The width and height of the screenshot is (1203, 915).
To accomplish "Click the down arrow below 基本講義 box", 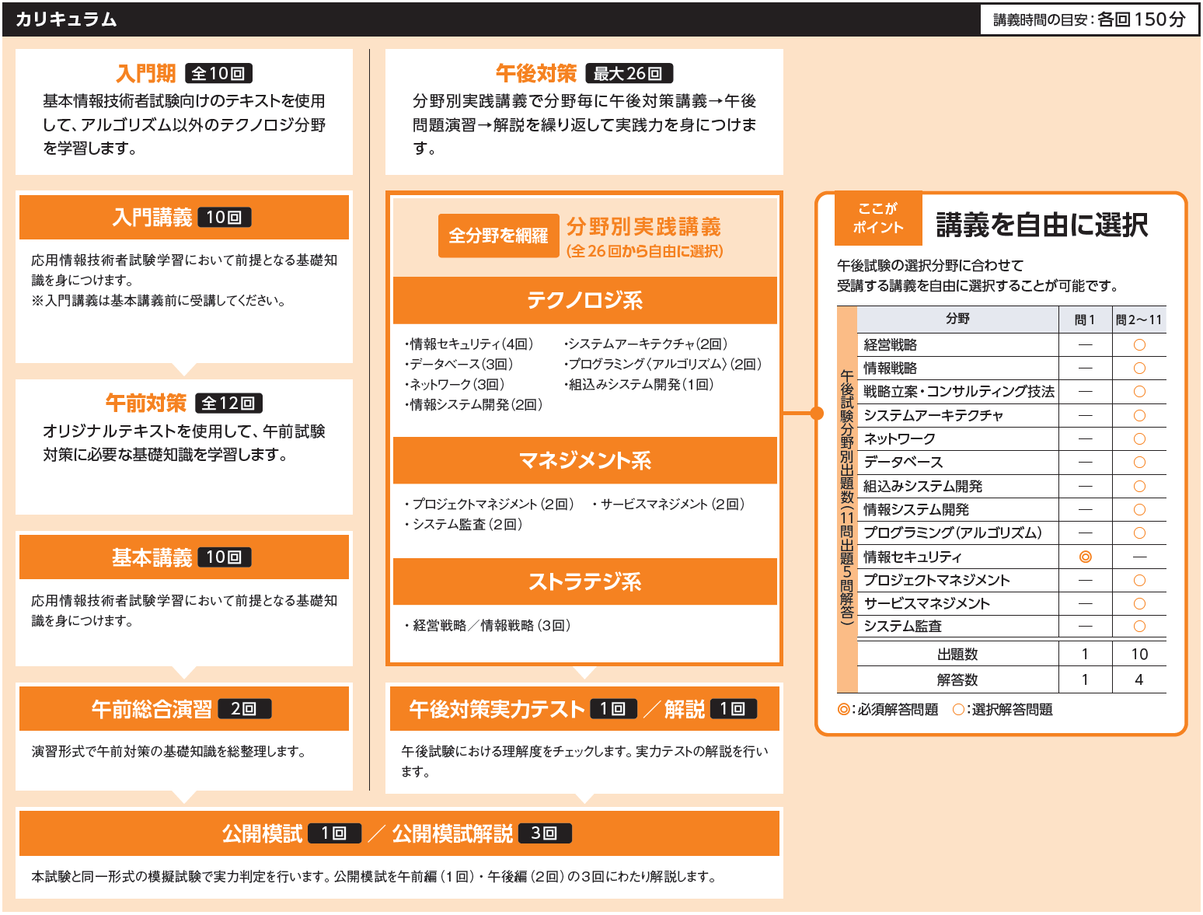I will tap(184, 672).
